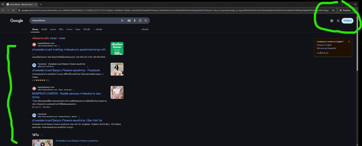This screenshot has width=362, height=146.
Task: Click the 'Change to English' link
Action: click(x=324, y=45)
